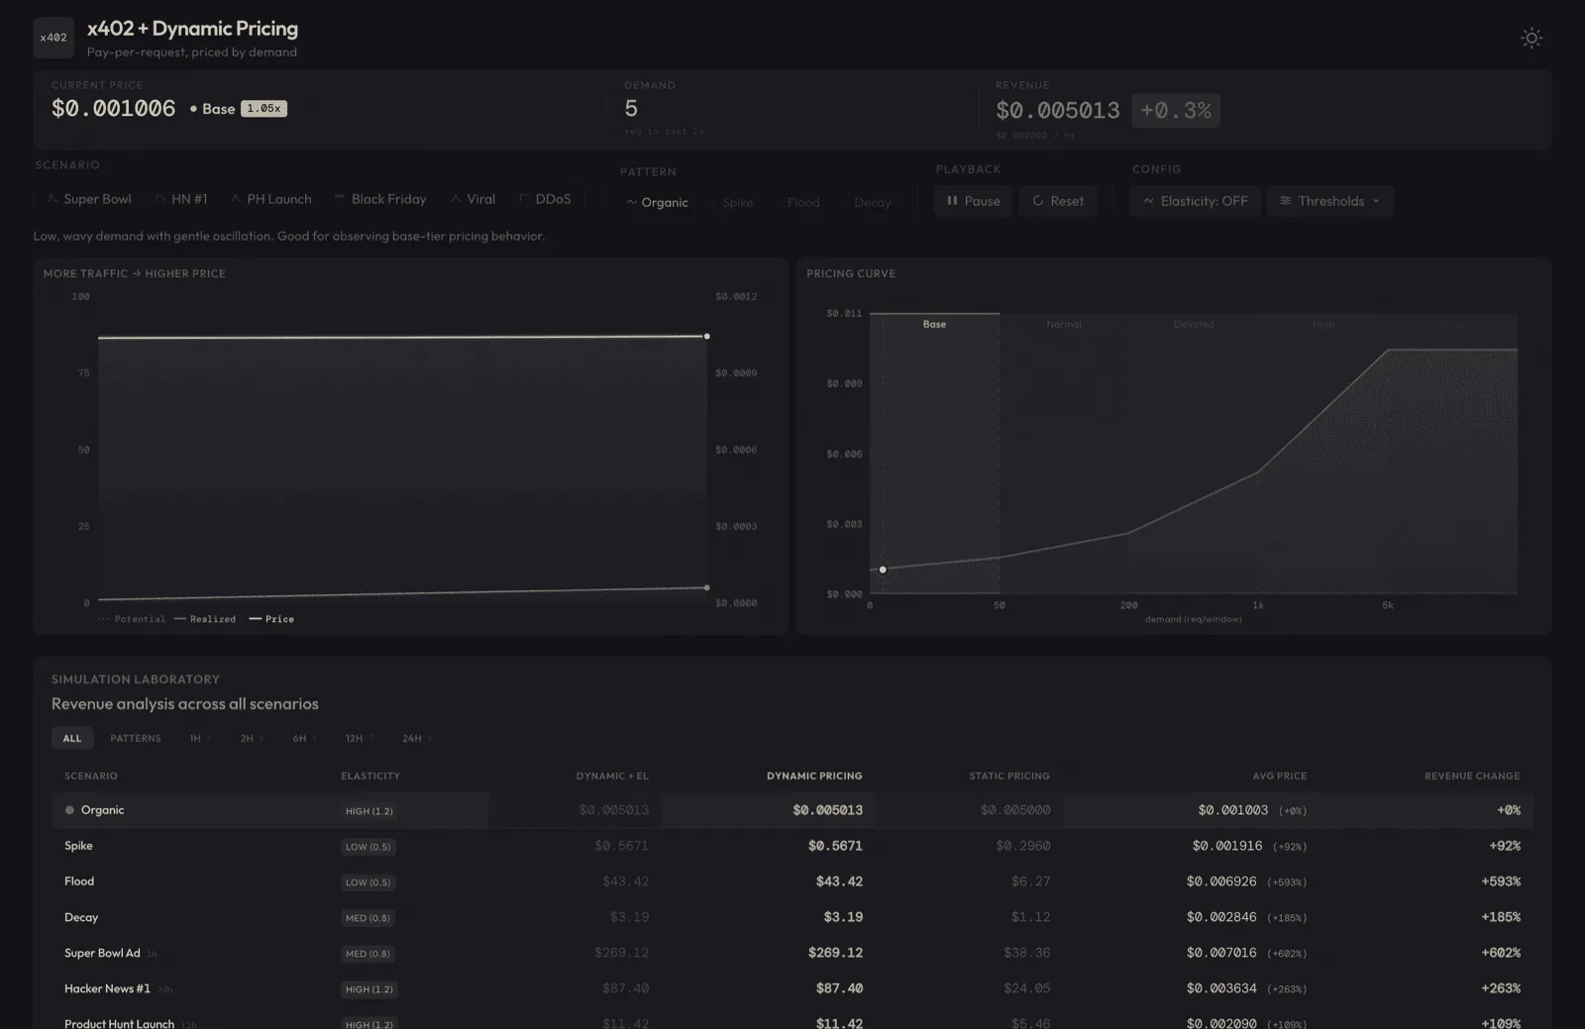
Task: Select the PH Launch scenario
Action: point(270,199)
